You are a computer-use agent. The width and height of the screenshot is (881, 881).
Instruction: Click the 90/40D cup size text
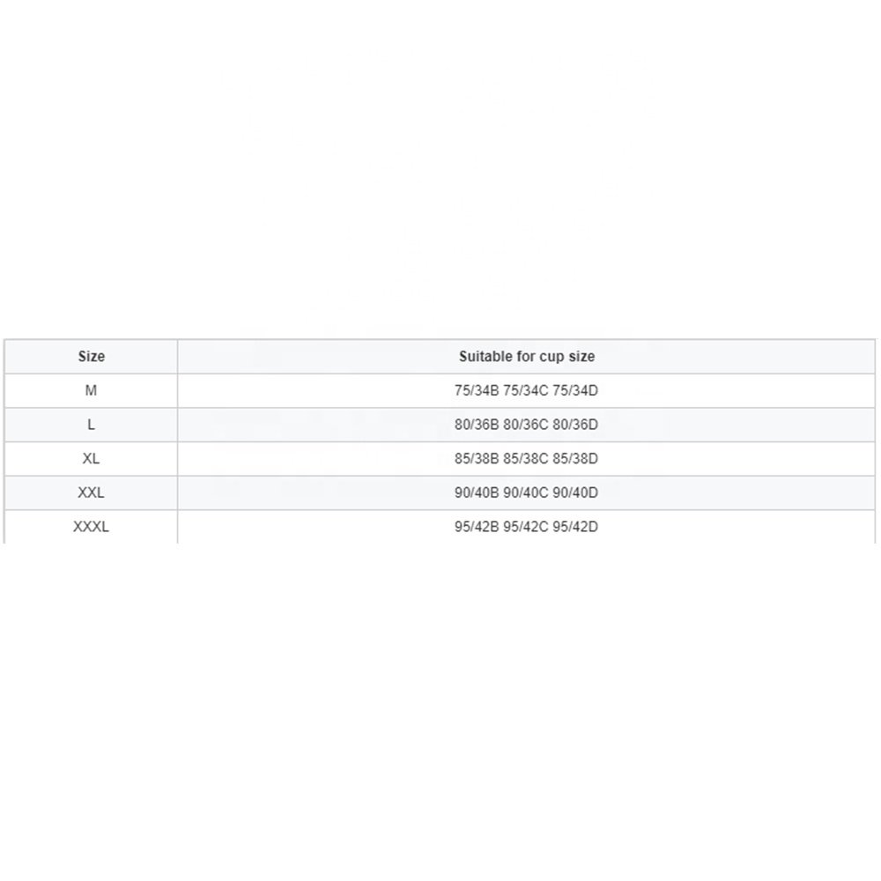point(575,492)
